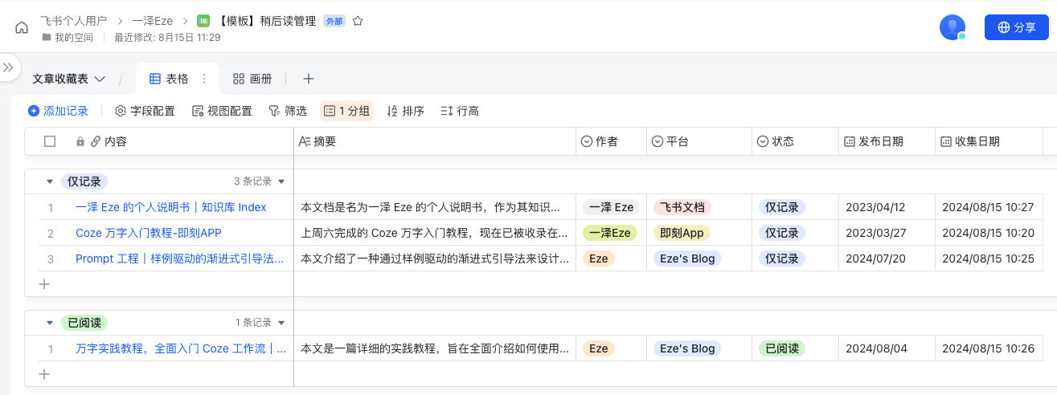Click the 内容 column header
The width and height of the screenshot is (1057, 395).
[x=116, y=141]
